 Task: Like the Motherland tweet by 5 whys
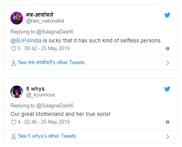tap(14, 122)
